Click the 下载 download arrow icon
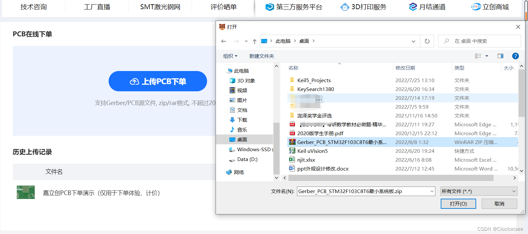The height and width of the screenshot is (234, 528). pyautogui.click(x=232, y=120)
